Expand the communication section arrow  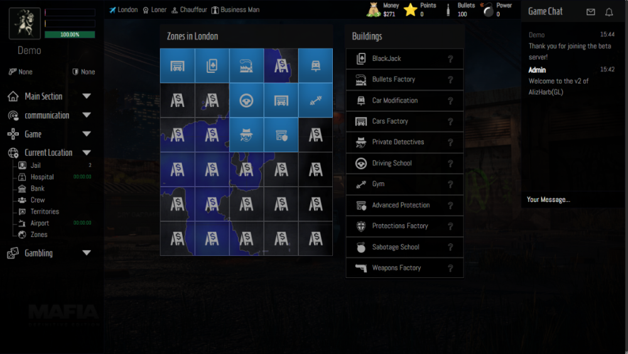(x=87, y=115)
